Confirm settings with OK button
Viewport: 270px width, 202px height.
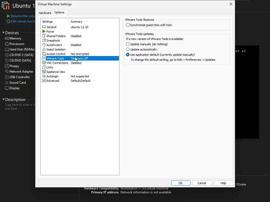coord(180,183)
